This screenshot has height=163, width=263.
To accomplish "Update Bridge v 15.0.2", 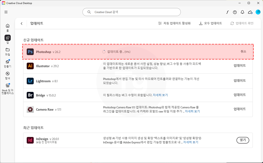I will [x=240, y=95].
